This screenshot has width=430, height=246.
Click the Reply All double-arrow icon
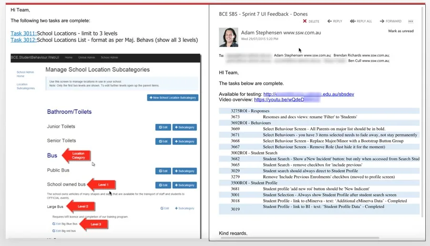click(x=352, y=21)
